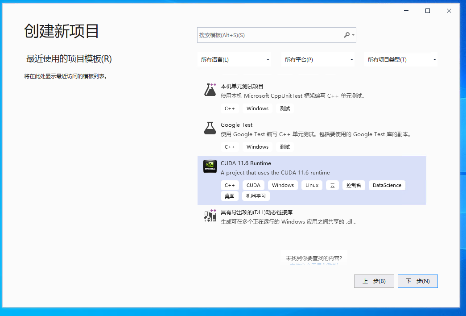Click the 云 cloud tag
The width and height of the screenshot is (466, 316).
(332, 185)
